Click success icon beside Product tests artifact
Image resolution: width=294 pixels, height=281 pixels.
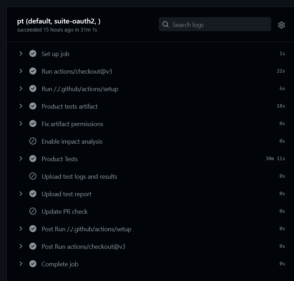coord(33,106)
